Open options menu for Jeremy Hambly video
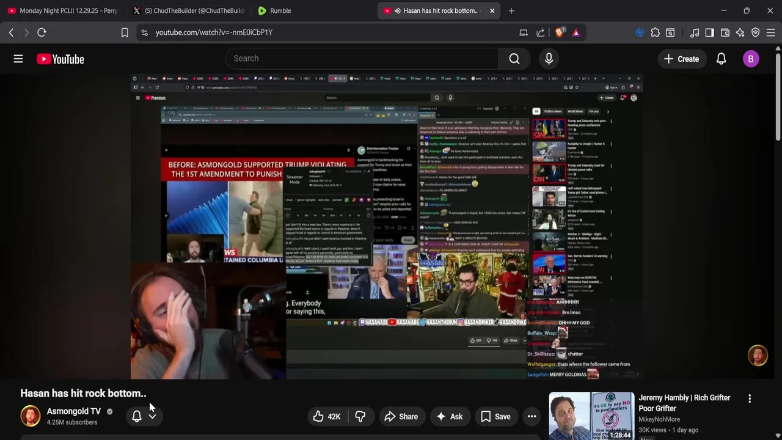The height and width of the screenshot is (440, 782). click(x=750, y=398)
